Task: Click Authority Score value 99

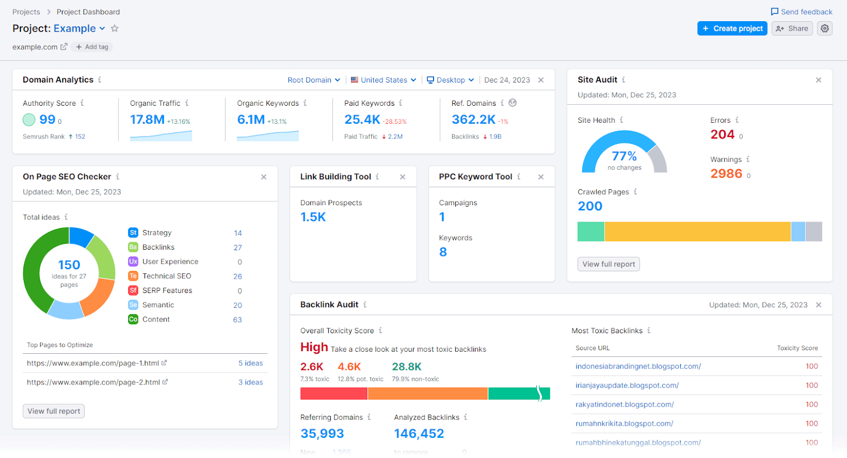Action: pos(47,120)
